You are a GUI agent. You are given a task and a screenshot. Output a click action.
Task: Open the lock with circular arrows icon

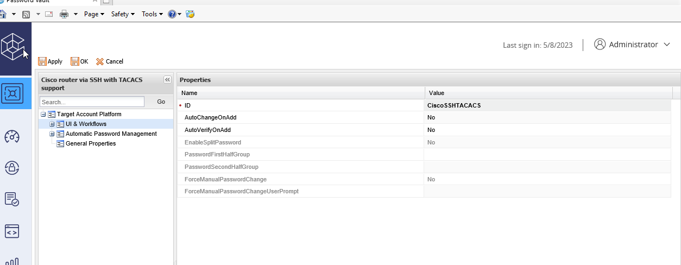coord(12,168)
